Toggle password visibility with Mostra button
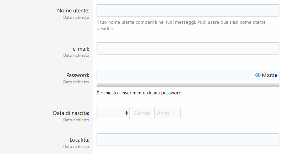Image resolution: width=283 pixels, height=154 pixels. pyautogui.click(x=266, y=75)
